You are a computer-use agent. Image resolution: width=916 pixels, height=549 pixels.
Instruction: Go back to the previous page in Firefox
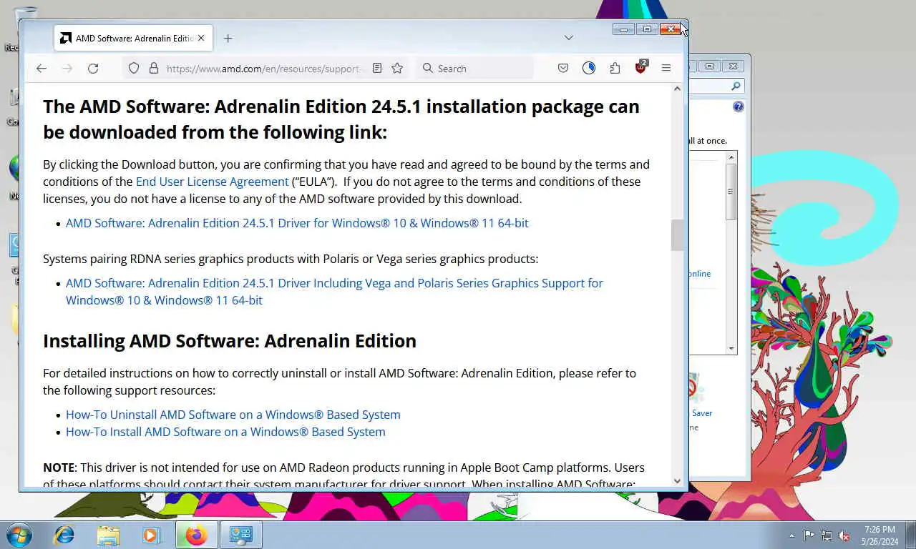42,69
